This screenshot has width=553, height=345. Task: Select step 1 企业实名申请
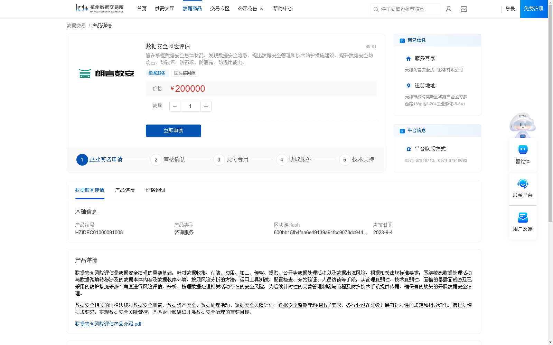tap(100, 160)
